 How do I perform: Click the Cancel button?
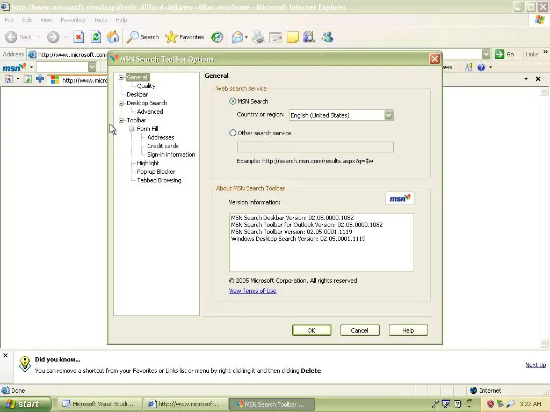point(360,330)
